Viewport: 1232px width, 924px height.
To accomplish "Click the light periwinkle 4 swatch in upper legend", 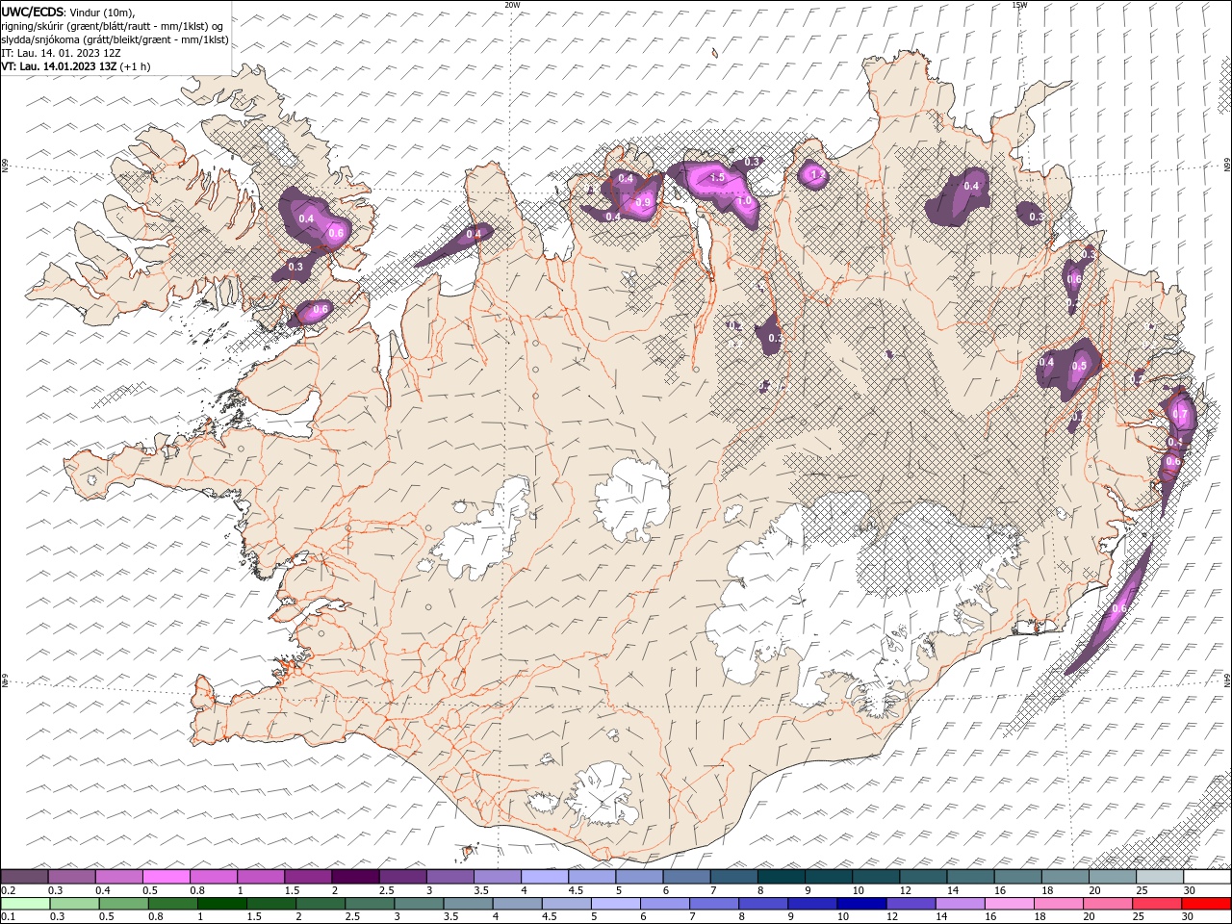I will click(x=543, y=877).
